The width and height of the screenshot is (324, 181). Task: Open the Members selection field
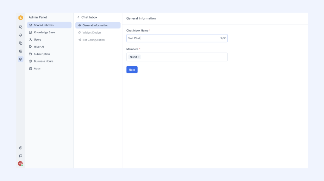click(183, 57)
